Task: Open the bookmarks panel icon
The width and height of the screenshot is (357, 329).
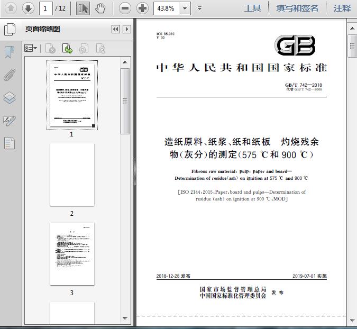Action: 10,52
